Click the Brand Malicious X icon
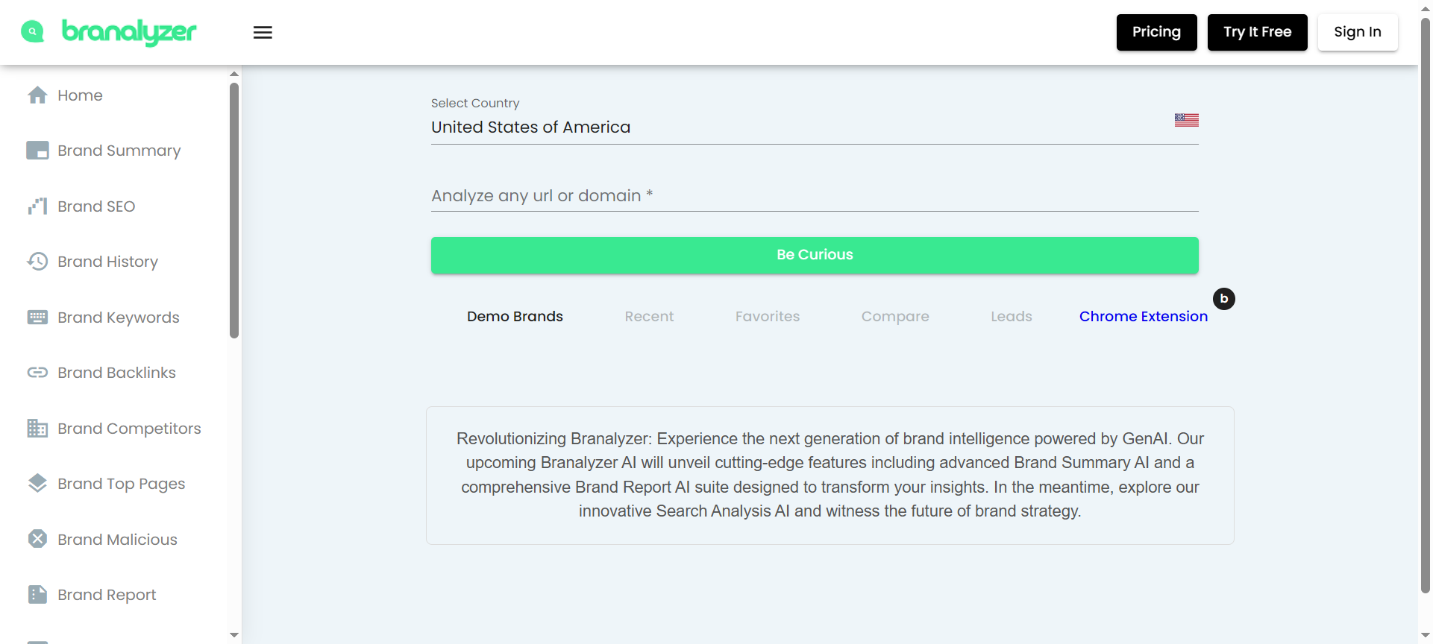Image resolution: width=1433 pixels, height=644 pixels. pyautogui.click(x=37, y=539)
